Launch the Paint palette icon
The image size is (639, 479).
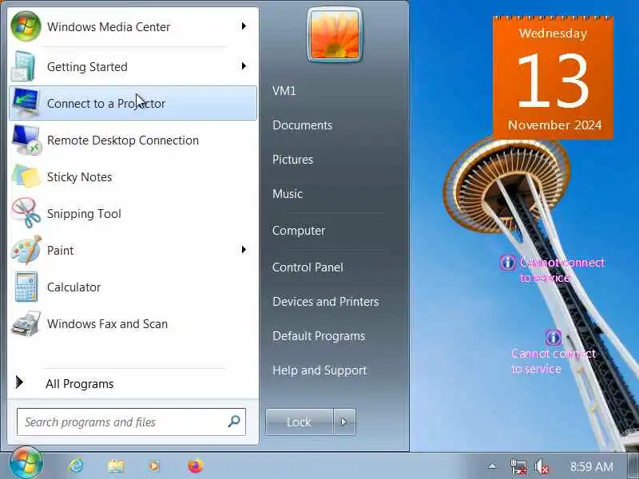tap(26, 250)
